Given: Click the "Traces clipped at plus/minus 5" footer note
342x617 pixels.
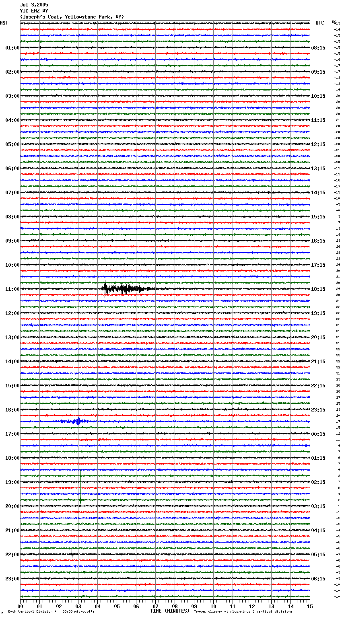Looking at the screenshot, I should [243, 611].
